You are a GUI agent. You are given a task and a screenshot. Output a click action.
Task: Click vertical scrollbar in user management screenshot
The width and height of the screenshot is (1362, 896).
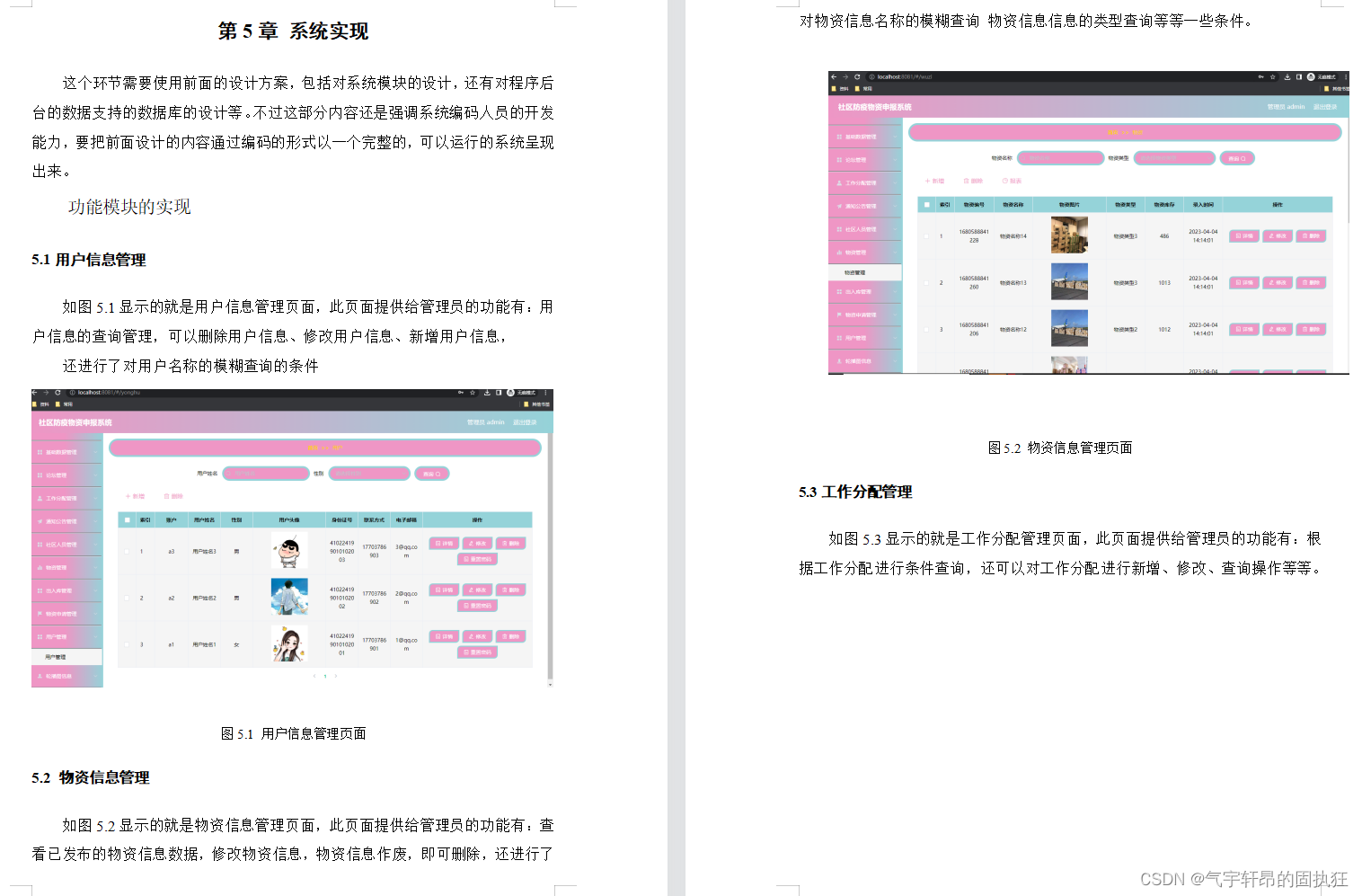550,557
